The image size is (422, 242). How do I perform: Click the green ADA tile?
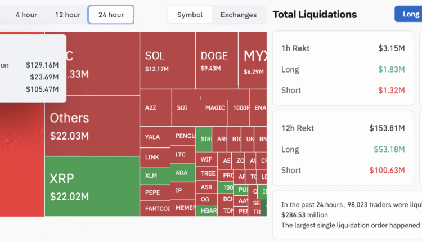click(182, 173)
